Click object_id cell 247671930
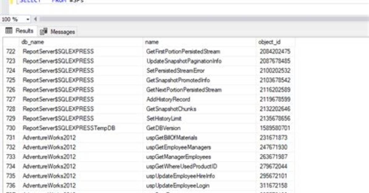This screenshot has width=369, height=193. click(x=275, y=147)
